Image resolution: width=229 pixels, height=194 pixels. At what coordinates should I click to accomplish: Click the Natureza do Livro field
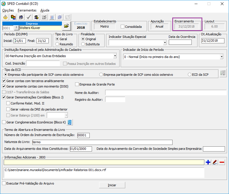tap(102, 142)
